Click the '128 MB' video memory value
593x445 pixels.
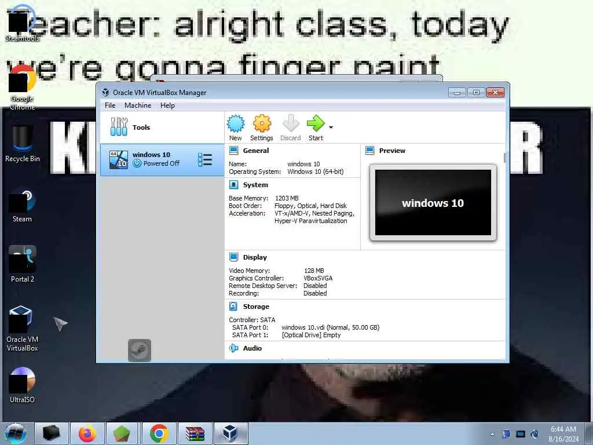314,271
